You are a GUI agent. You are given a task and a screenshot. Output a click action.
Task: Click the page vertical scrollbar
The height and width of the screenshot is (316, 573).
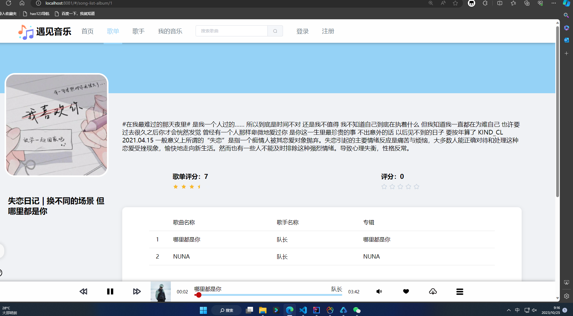(x=557, y=112)
